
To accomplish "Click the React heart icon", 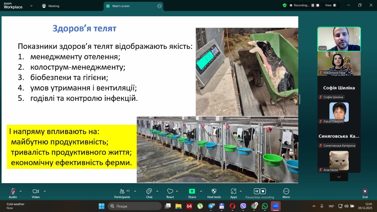I will click(170, 192).
